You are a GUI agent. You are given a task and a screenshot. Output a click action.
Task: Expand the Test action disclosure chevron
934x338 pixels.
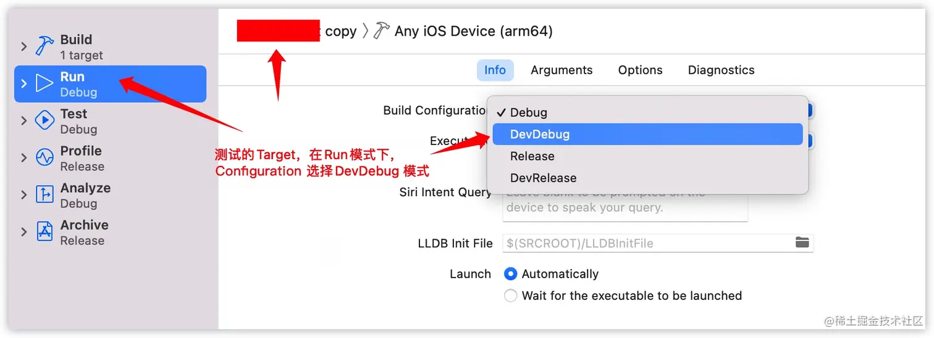24,120
